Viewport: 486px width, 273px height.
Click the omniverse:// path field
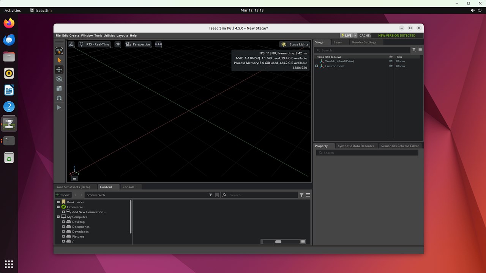pyautogui.click(x=147, y=195)
